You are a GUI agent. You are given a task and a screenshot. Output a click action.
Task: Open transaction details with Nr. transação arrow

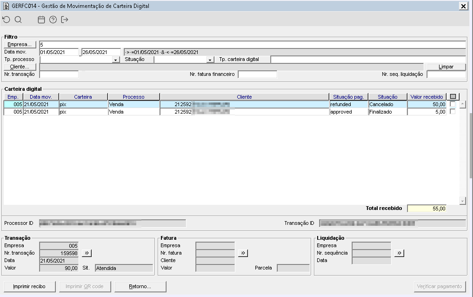pos(87,253)
